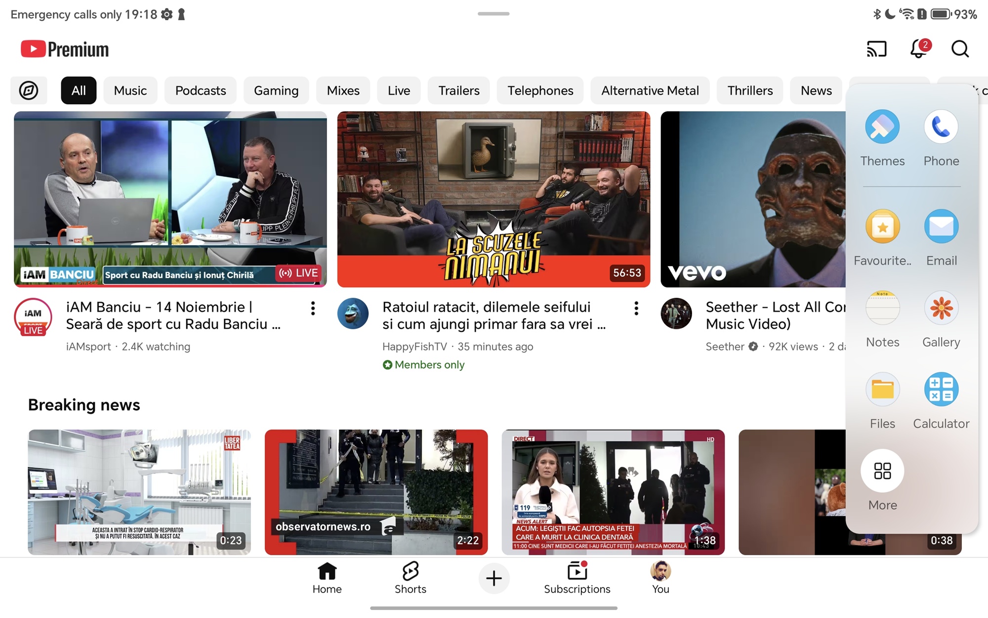988x618 pixels.
Task: Tap the search magnifier icon
Action: click(960, 49)
